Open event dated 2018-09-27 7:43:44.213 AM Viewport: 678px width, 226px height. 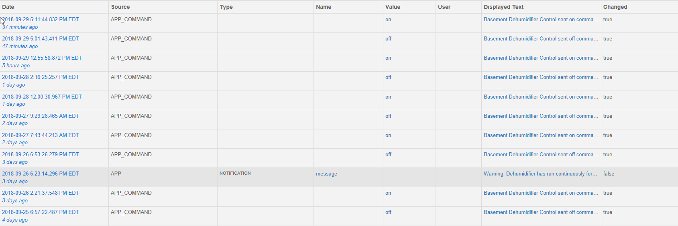pyautogui.click(x=41, y=135)
